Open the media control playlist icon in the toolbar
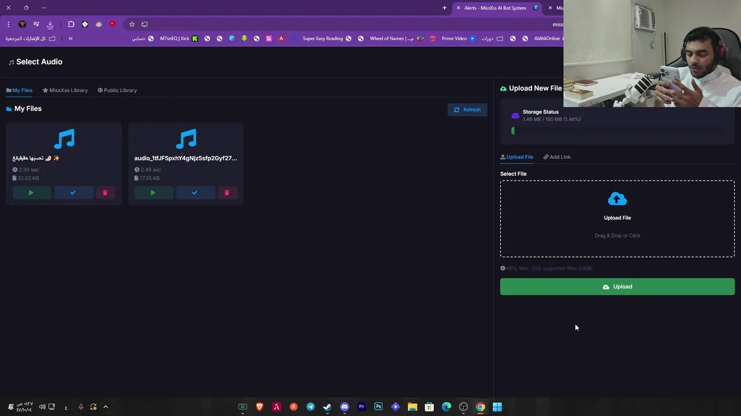Image resolution: width=741 pixels, height=416 pixels. coord(36,24)
